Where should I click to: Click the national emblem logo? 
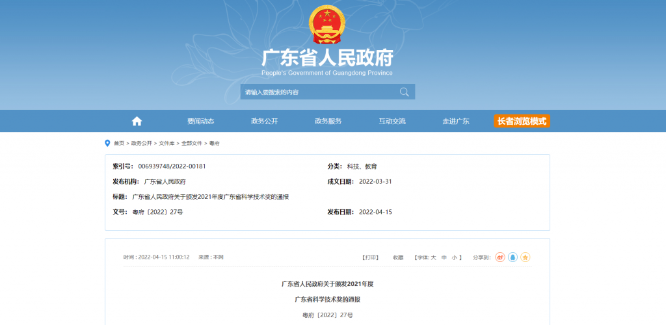[x=327, y=25]
